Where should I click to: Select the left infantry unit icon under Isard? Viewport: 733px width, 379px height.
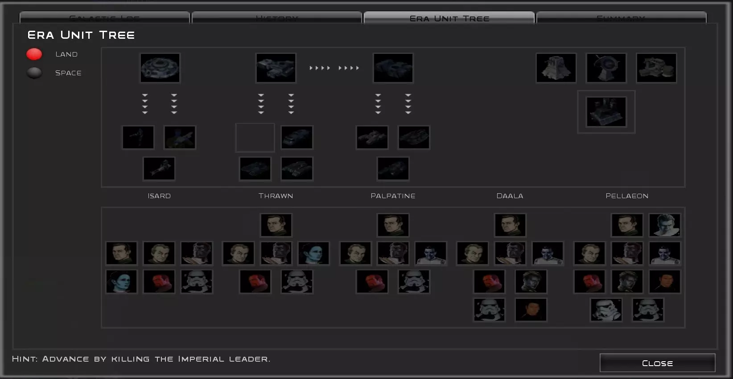138,137
